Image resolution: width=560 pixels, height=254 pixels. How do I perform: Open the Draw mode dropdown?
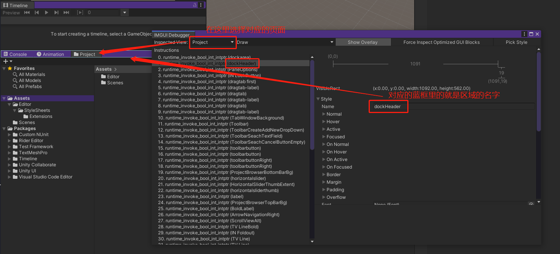click(285, 42)
